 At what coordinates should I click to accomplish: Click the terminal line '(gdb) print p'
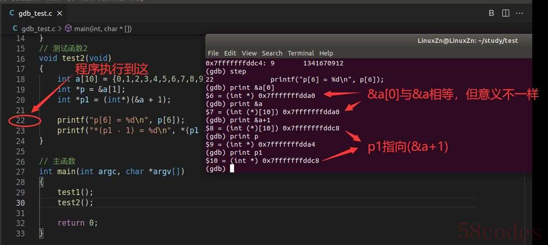(x=232, y=136)
